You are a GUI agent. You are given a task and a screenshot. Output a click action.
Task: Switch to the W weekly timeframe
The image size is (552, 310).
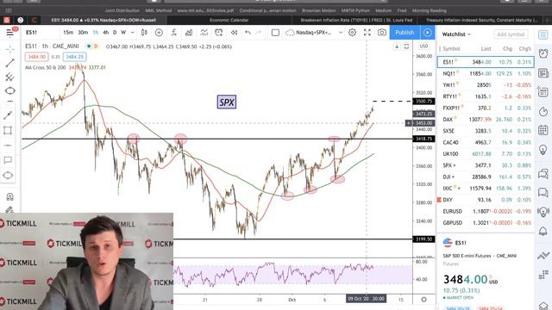tap(123, 33)
